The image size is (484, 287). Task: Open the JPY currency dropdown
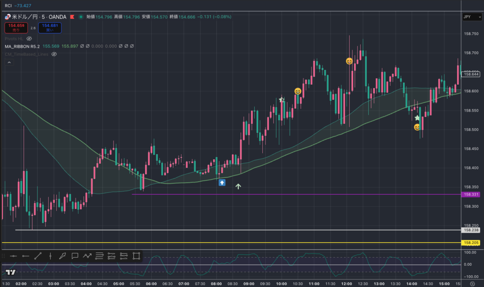(472, 17)
